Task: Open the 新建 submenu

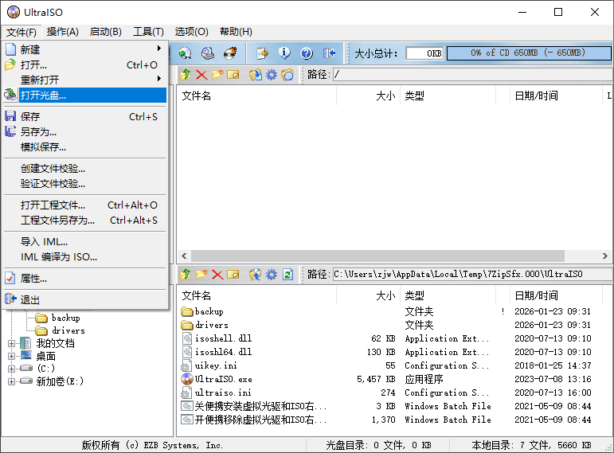Action: pyautogui.click(x=85, y=49)
